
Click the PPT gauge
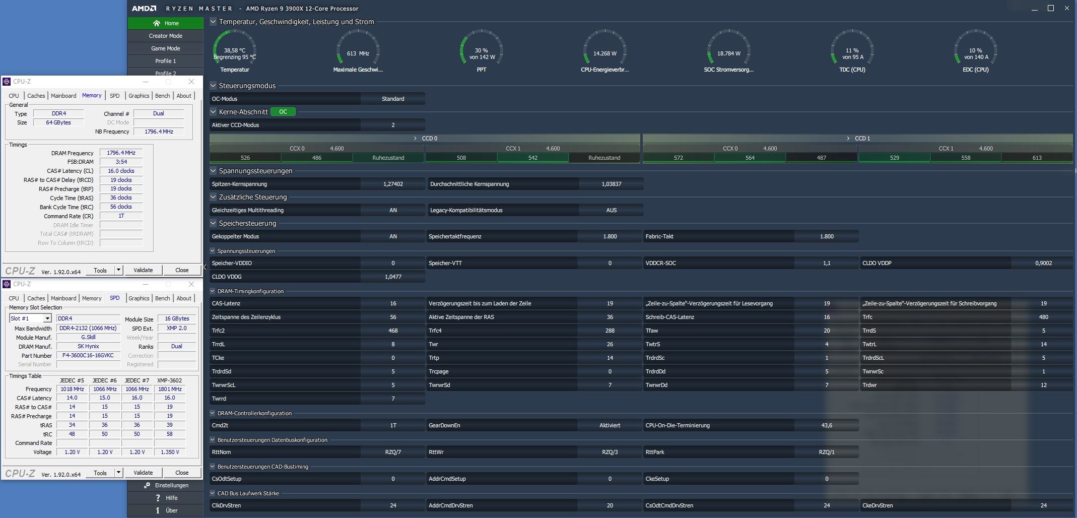click(482, 51)
